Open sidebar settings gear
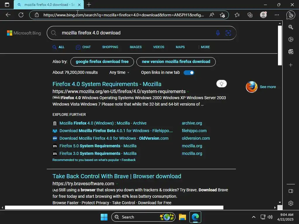 tap(291, 203)
